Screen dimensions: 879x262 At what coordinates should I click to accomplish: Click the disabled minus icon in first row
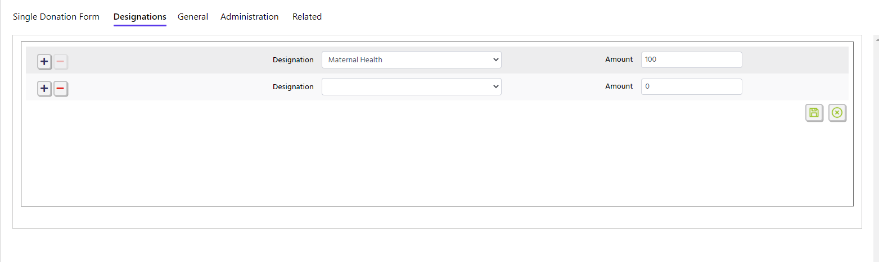(x=61, y=61)
